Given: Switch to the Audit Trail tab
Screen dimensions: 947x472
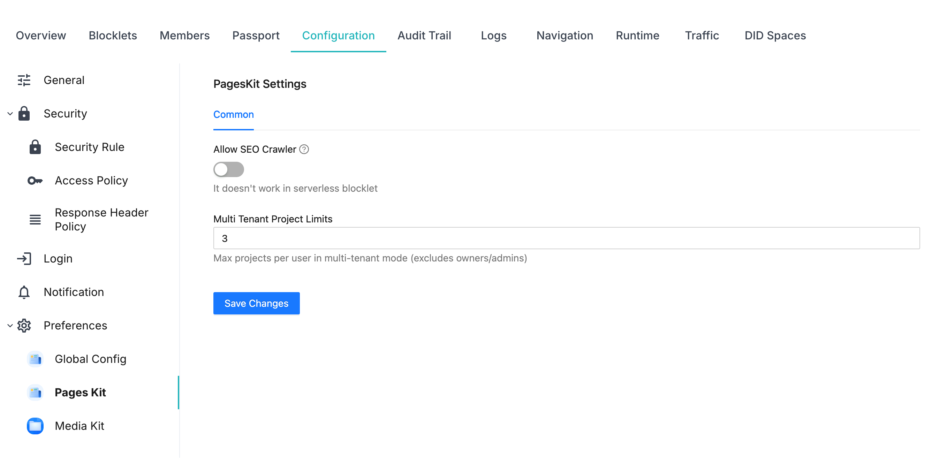Looking at the screenshot, I should pyautogui.click(x=424, y=35).
